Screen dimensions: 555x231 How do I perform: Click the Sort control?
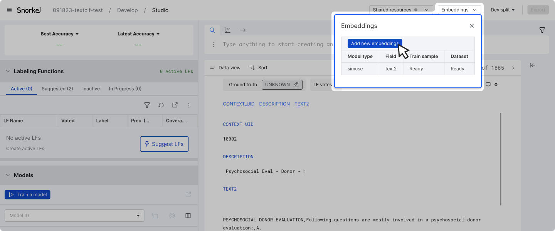tap(258, 68)
